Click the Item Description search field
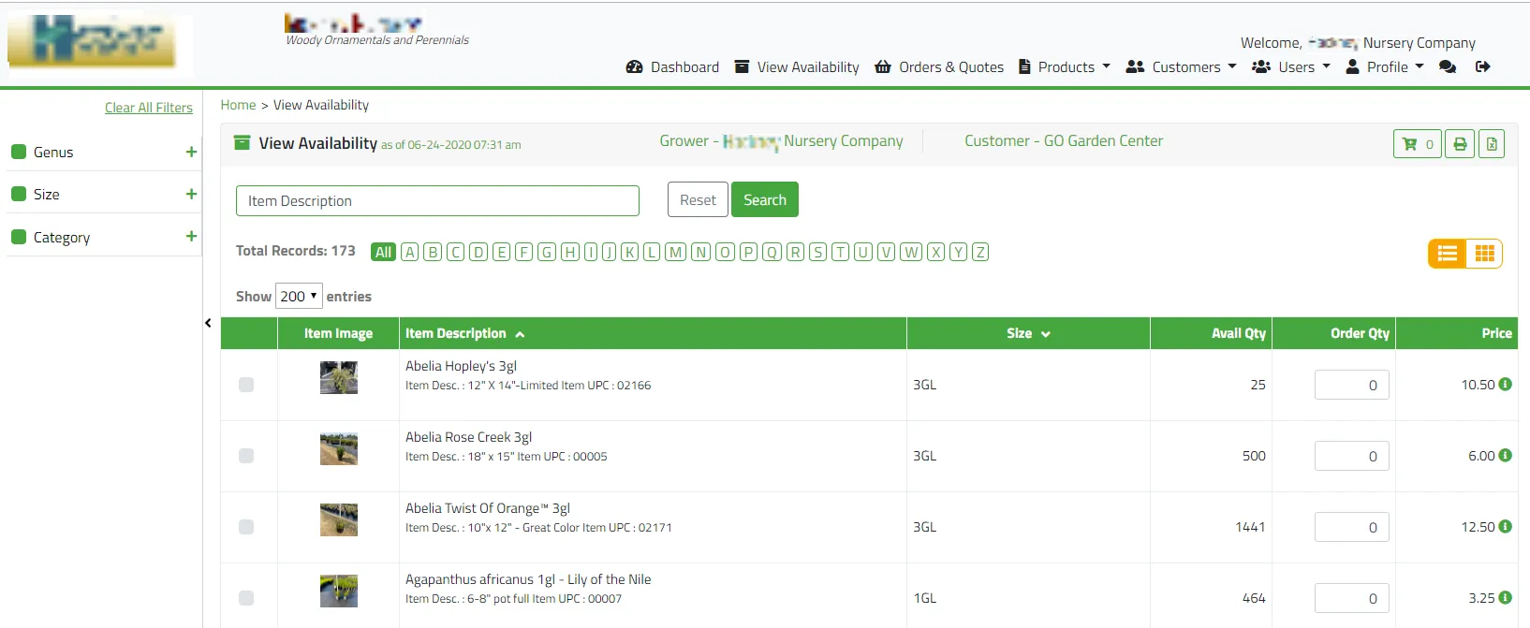This screenshot has width=1530, height=628. [437, 201]
